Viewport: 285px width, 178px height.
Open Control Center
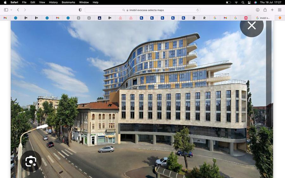(249, 2)
